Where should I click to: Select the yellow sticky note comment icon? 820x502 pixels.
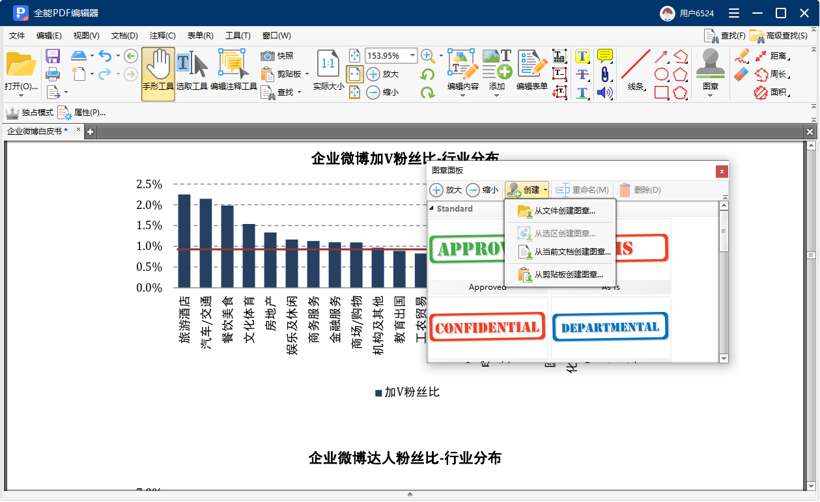604,56
